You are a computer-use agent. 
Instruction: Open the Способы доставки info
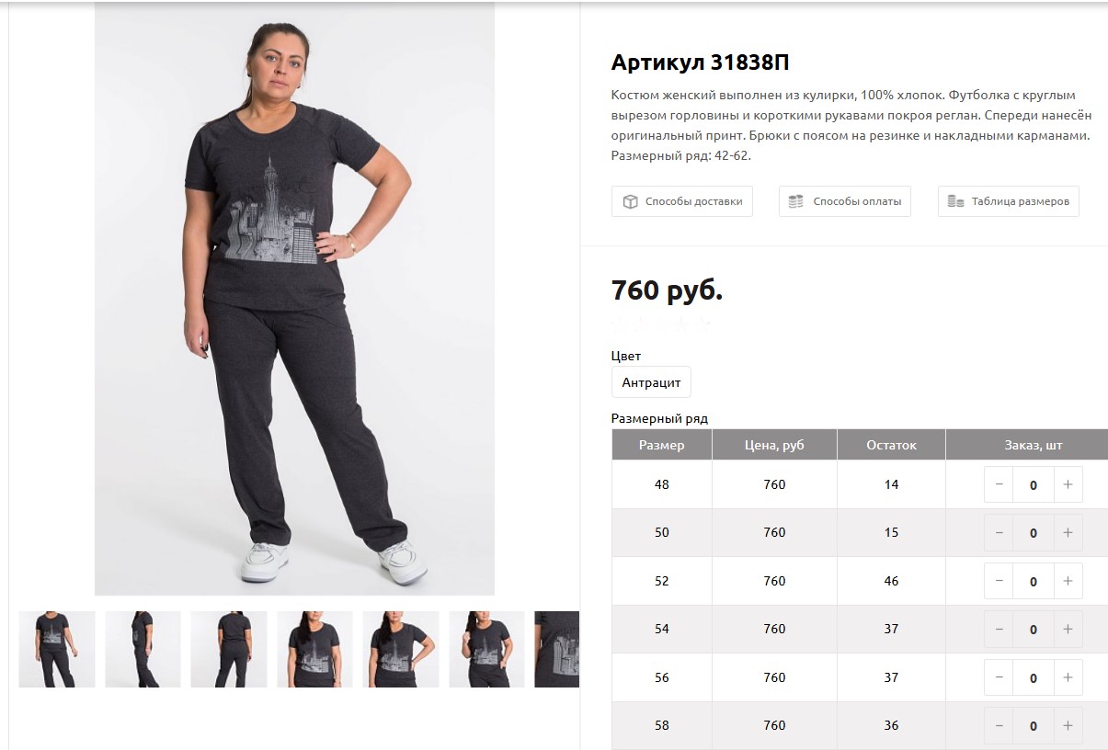(682, 201)
